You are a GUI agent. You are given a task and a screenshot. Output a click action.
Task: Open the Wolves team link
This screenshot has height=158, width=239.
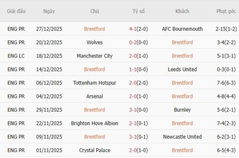[x=94, y=43]
